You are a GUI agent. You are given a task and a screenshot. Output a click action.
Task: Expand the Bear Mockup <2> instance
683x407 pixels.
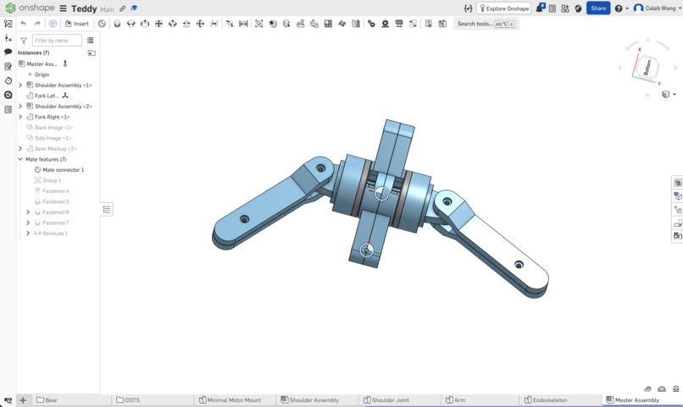20,149
